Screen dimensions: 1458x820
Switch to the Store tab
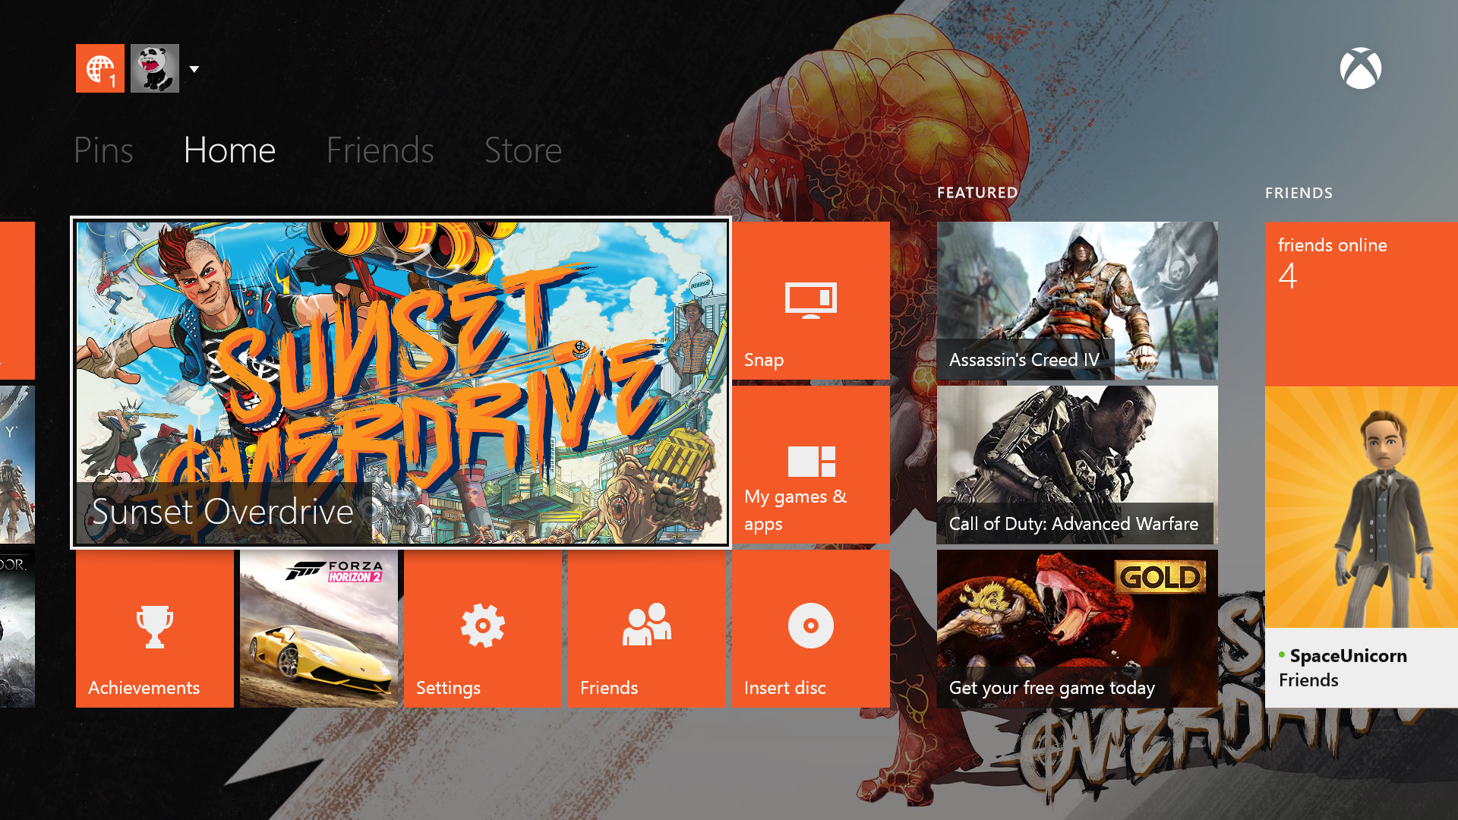(523, 150)
